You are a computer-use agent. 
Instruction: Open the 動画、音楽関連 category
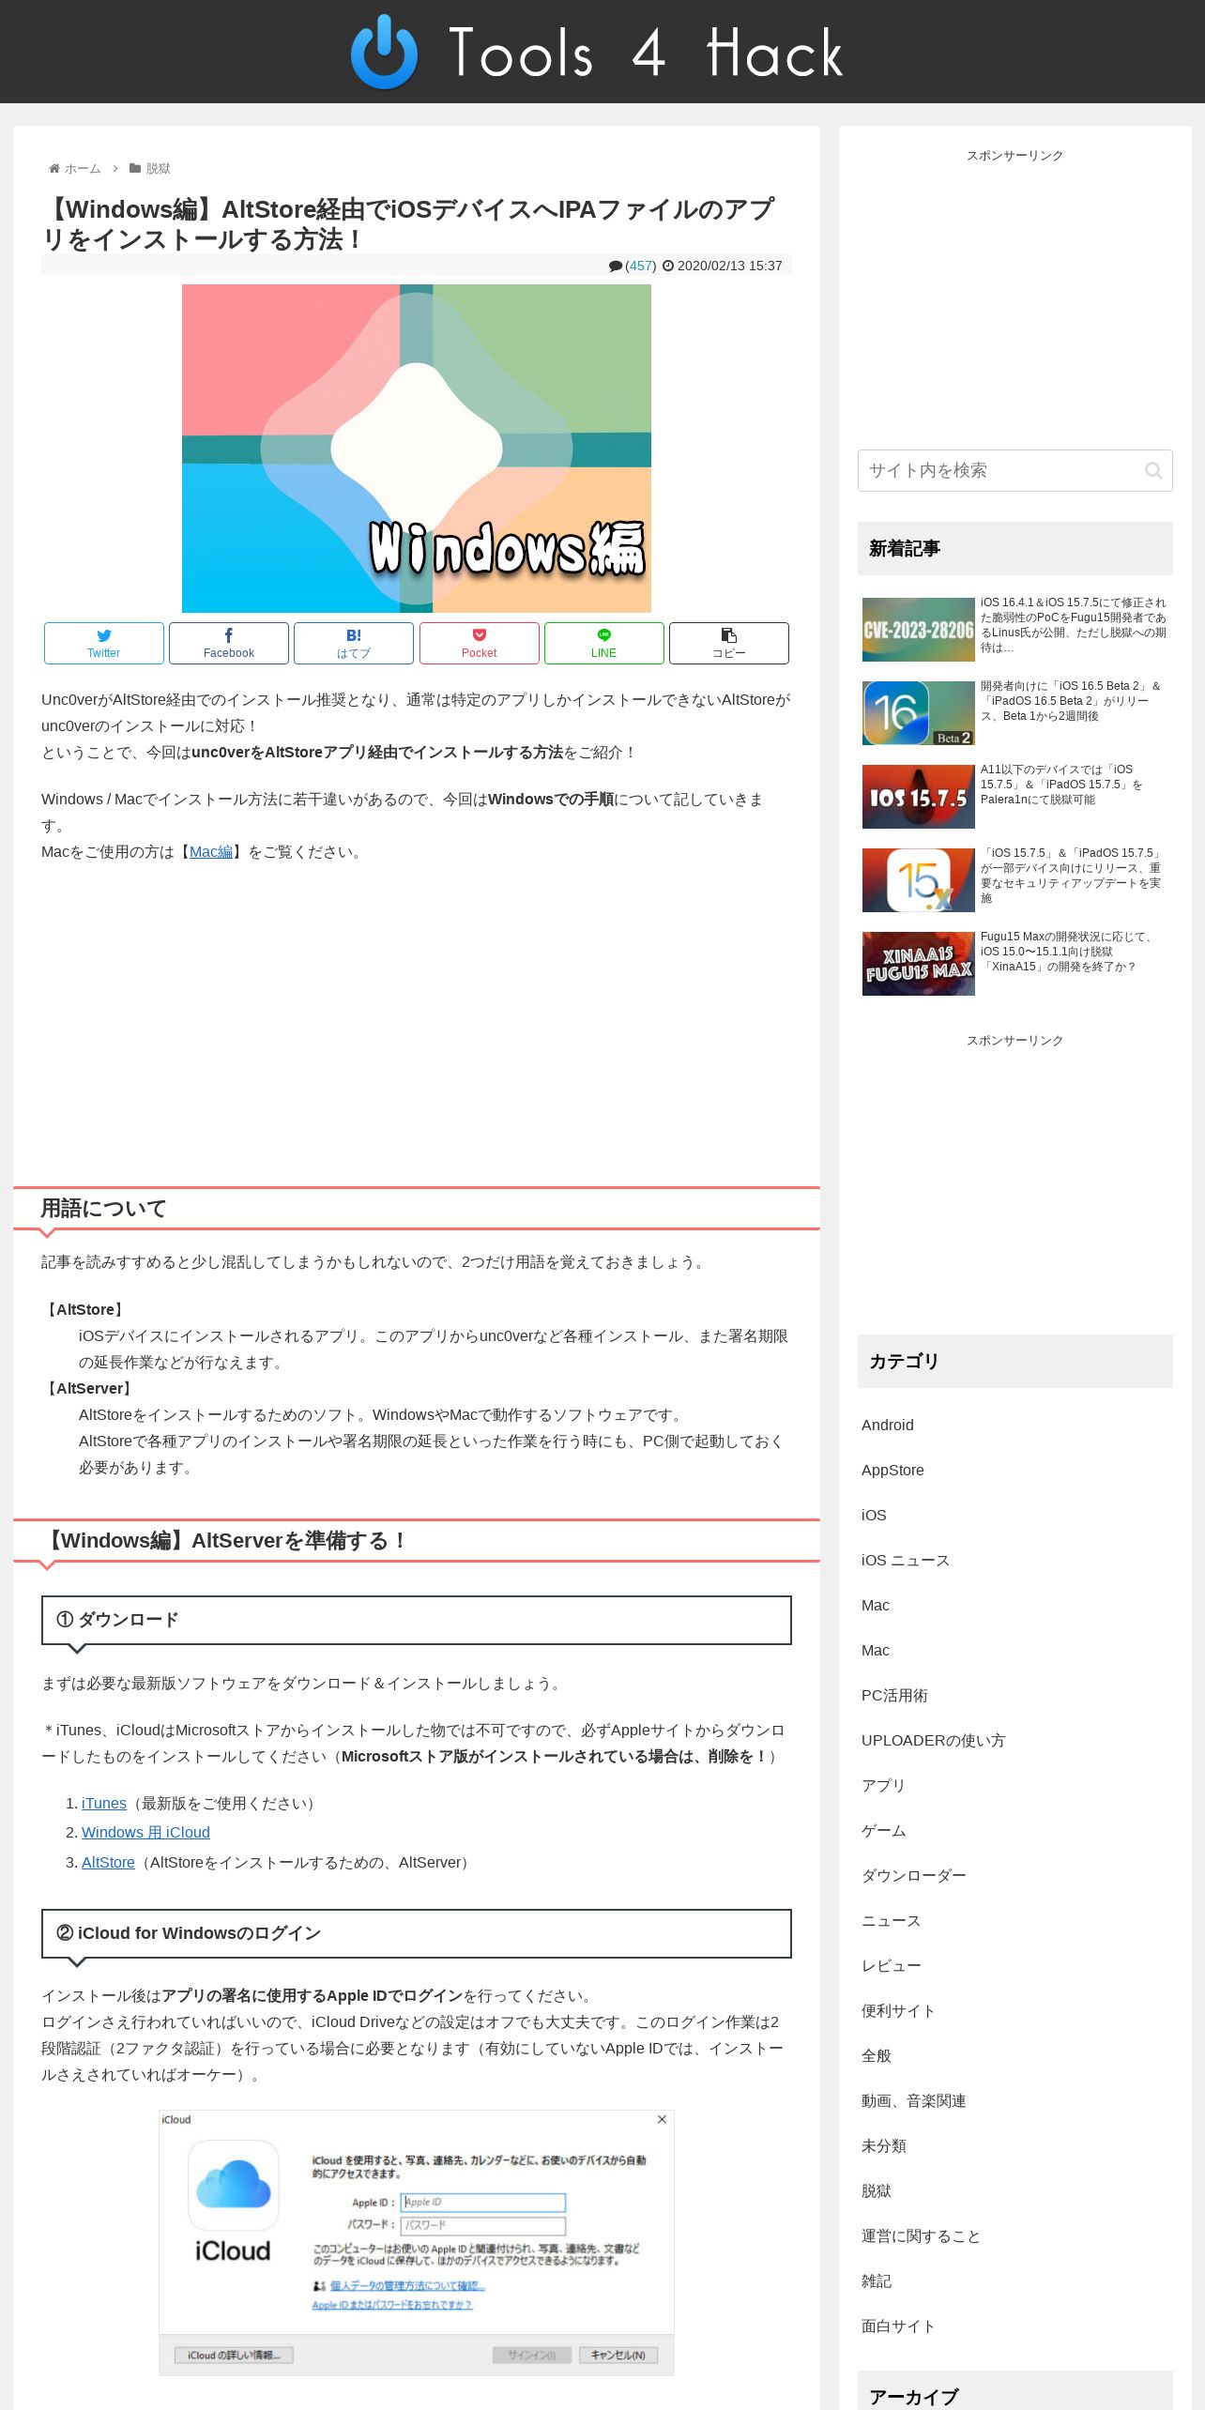click(914, 2100)
